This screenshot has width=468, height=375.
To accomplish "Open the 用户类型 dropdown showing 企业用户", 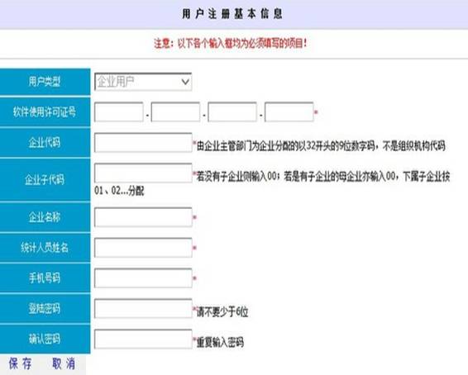I will coord(143,82).
